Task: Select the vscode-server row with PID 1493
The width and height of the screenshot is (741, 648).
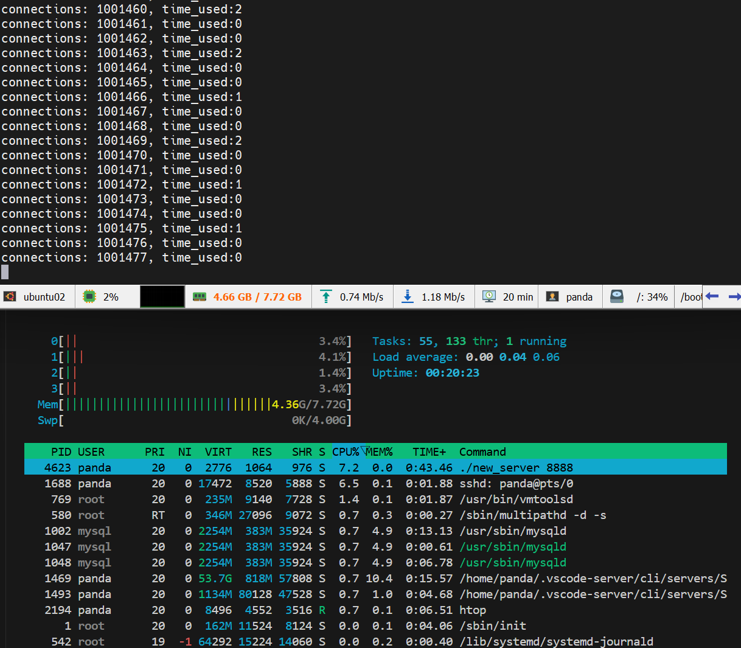Action: click(375, 594)
